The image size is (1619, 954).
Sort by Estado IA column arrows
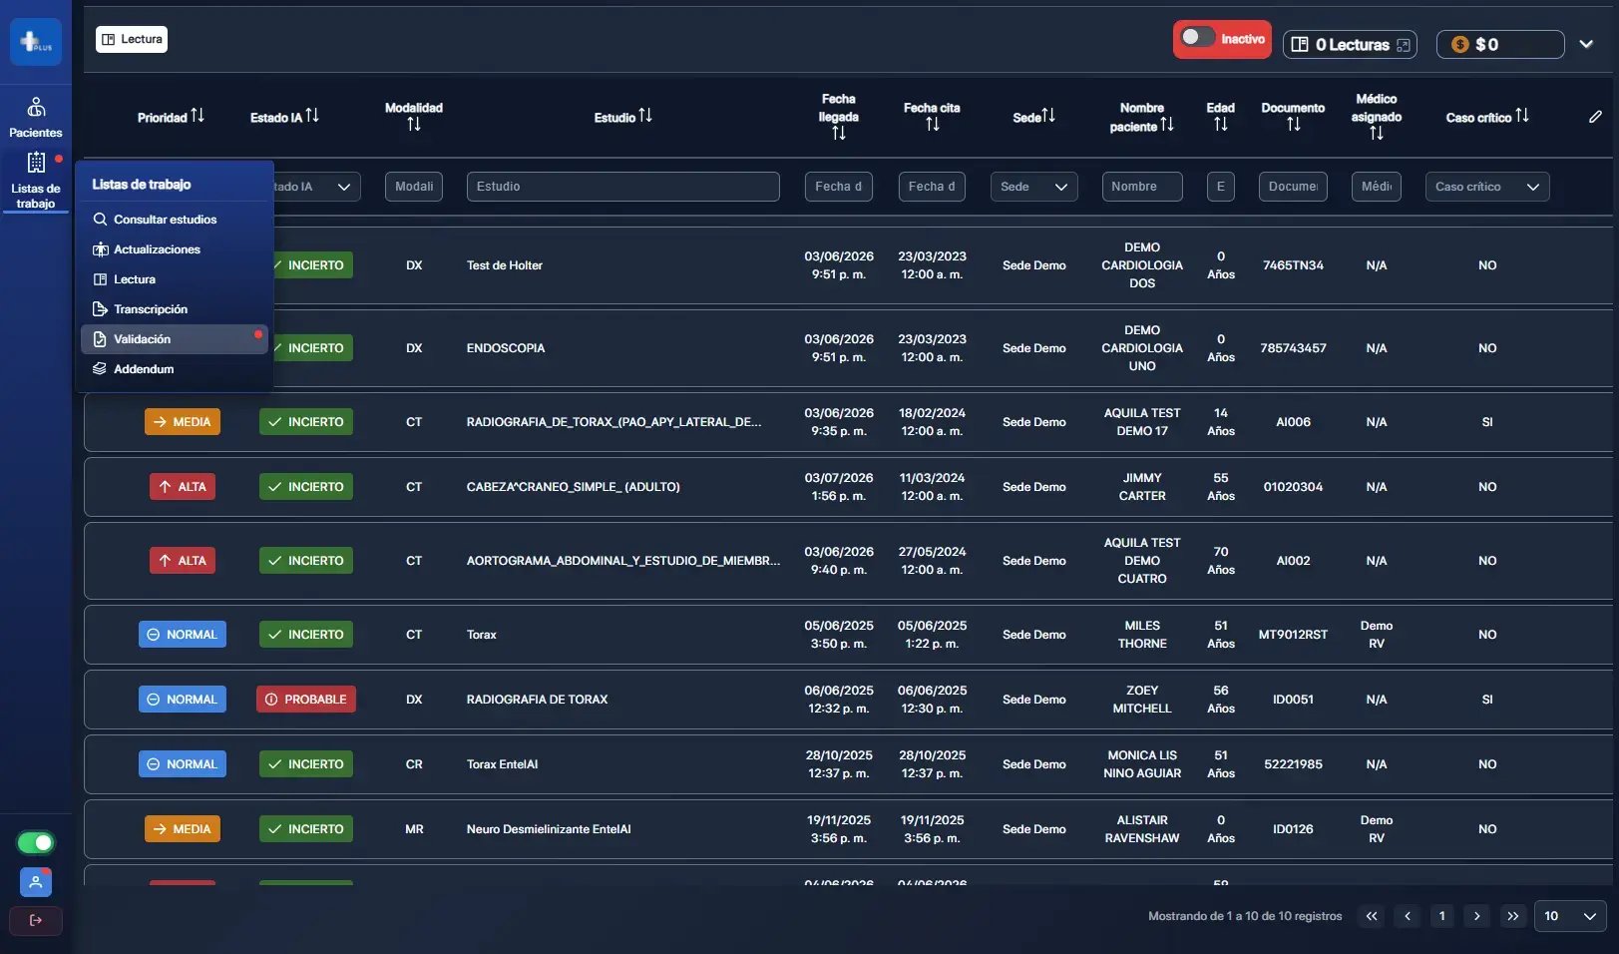[312, 116]
